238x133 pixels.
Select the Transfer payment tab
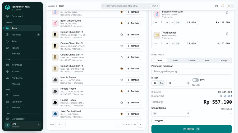191,60
